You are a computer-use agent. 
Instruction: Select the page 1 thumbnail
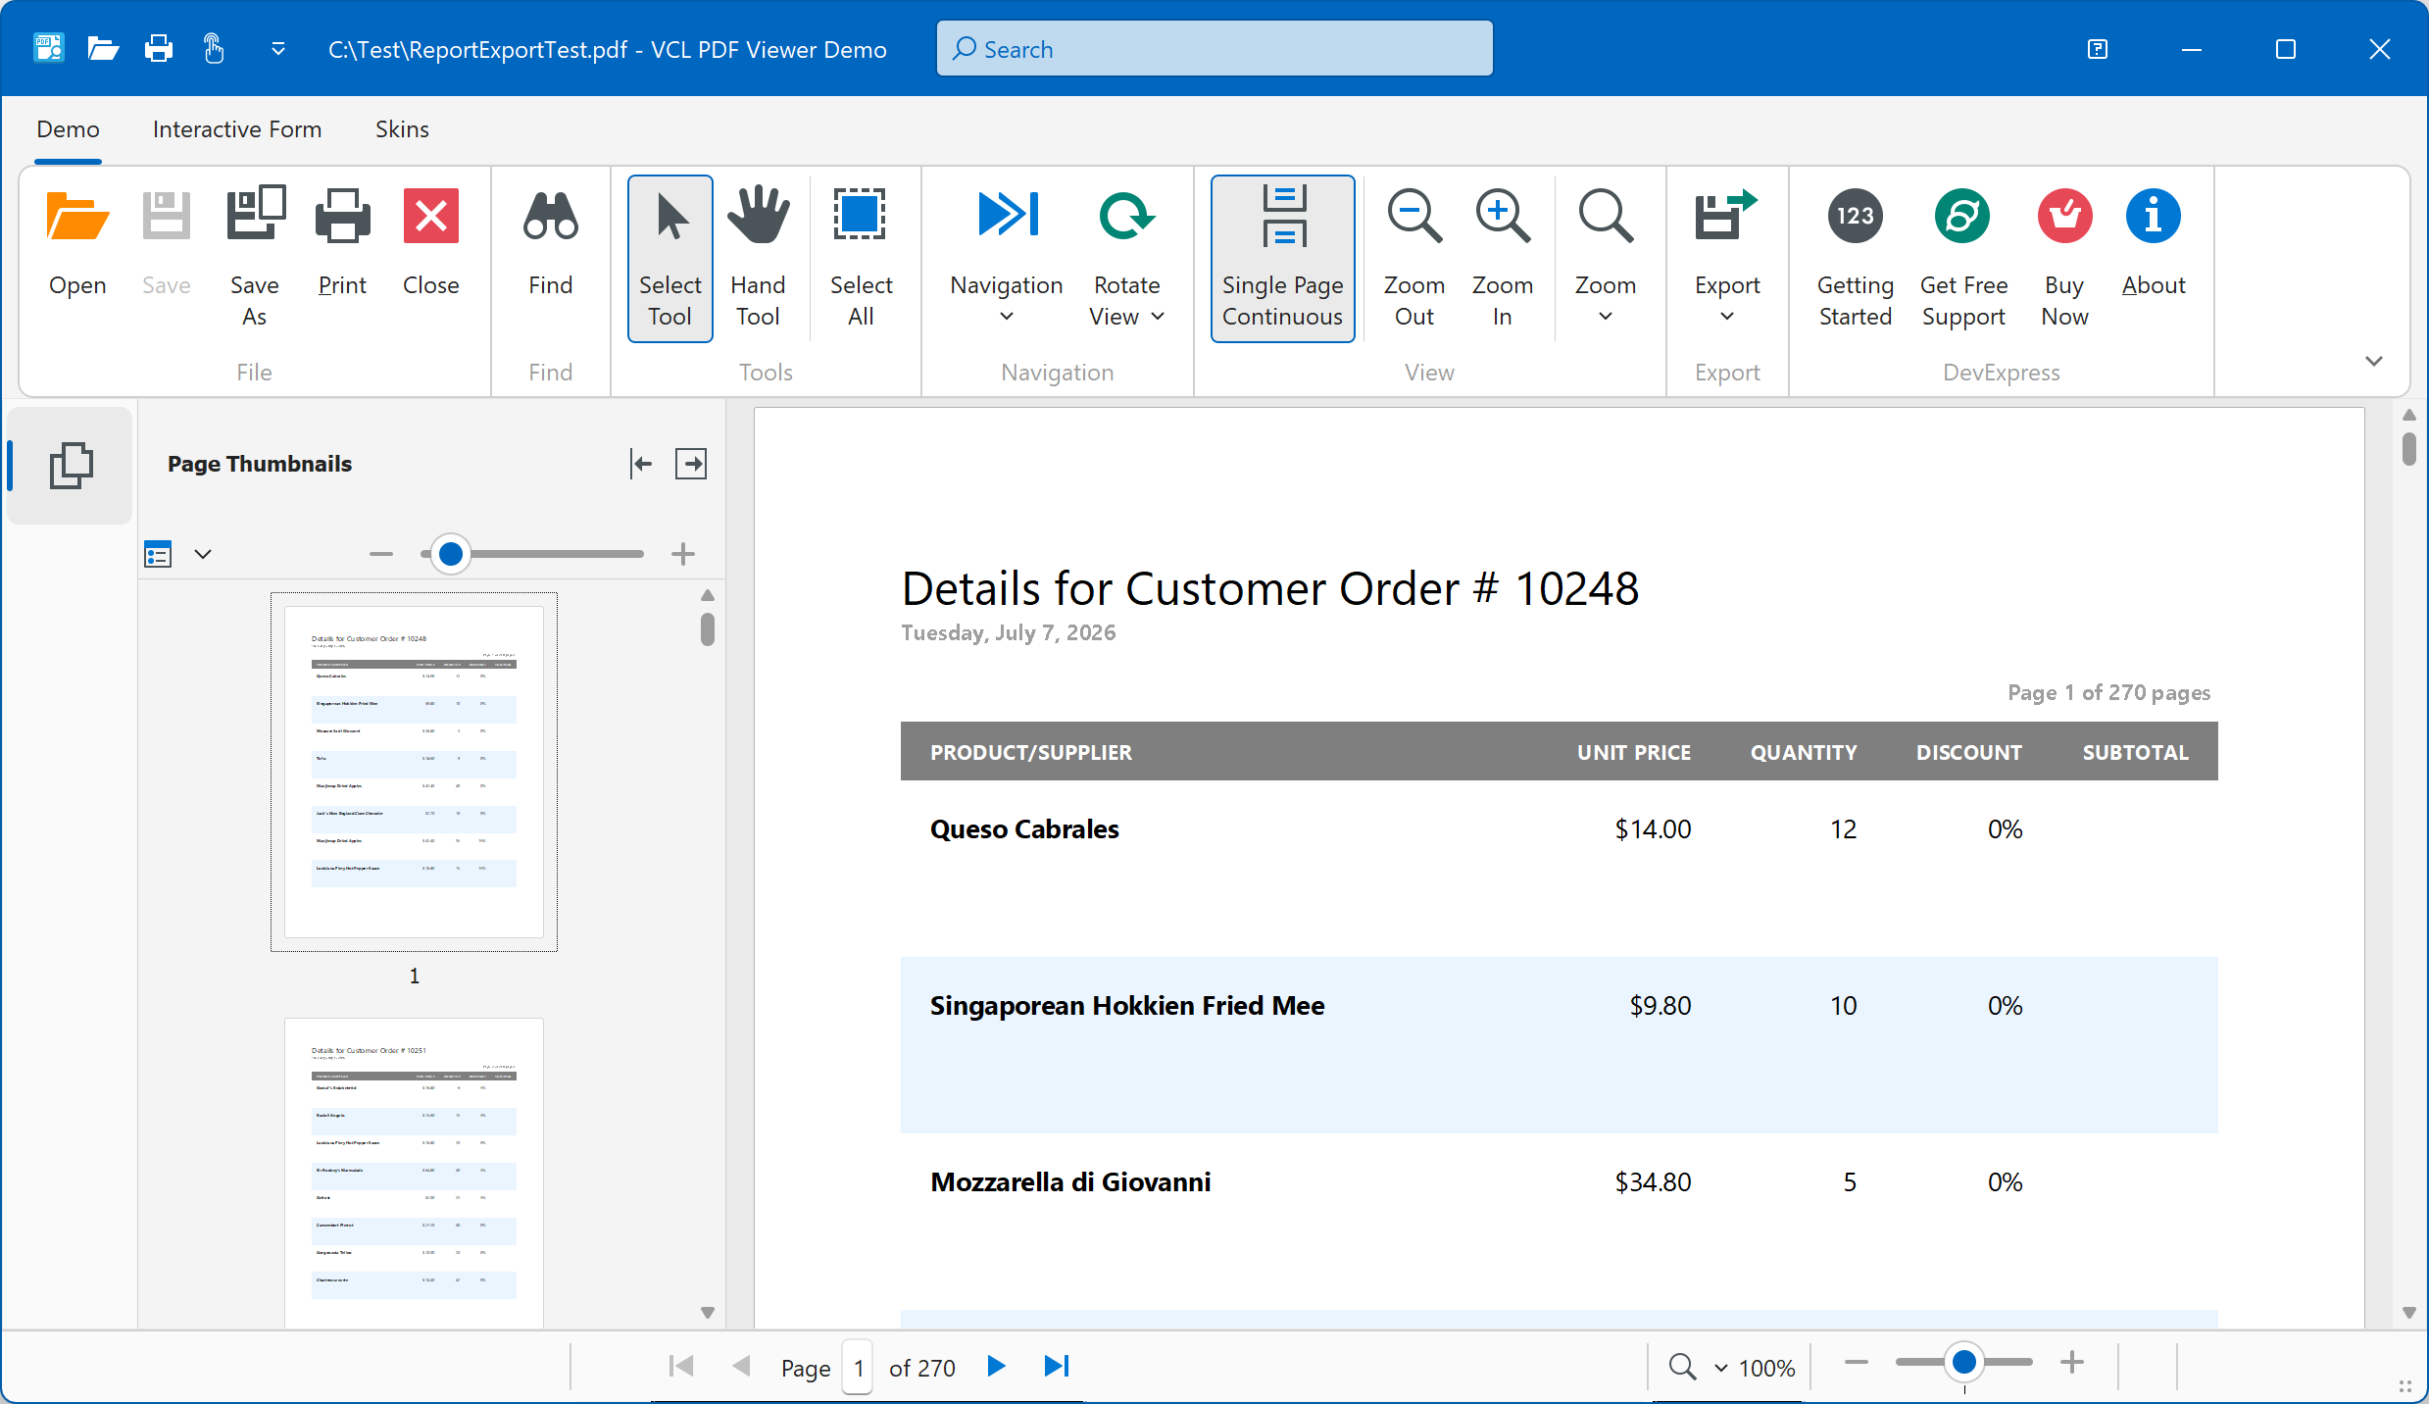(414, 772)
